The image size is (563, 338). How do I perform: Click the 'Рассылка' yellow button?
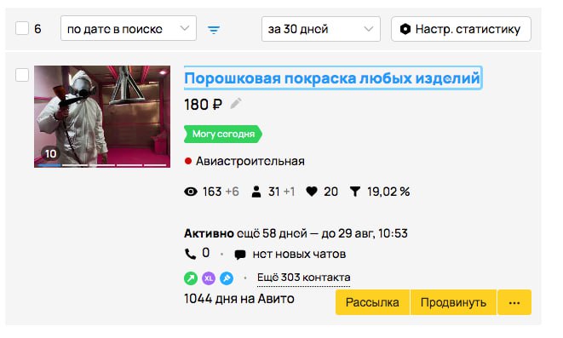372,302
